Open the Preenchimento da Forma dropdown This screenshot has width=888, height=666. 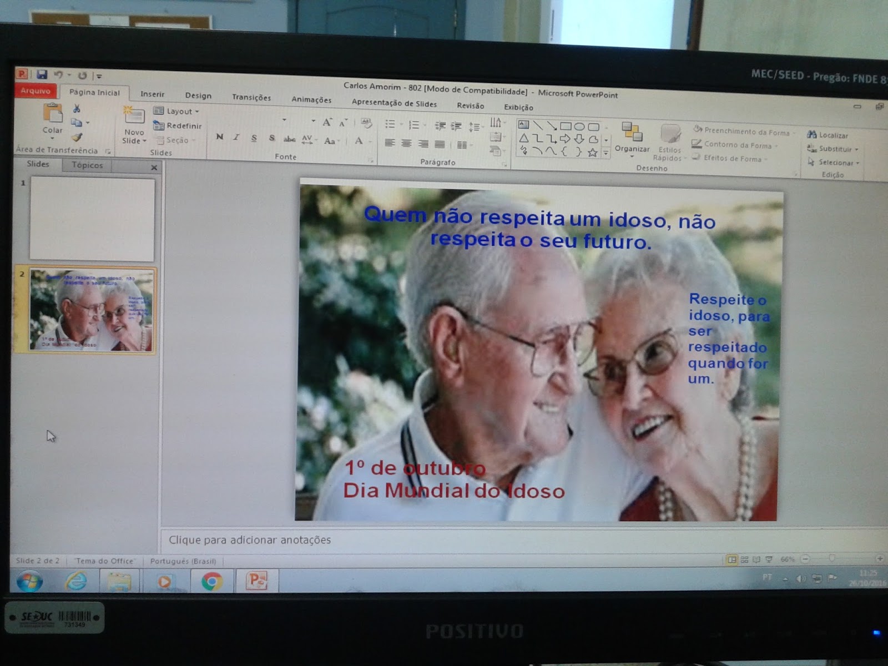tap(744, 131)
